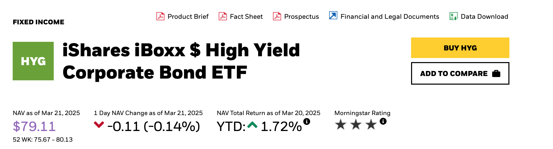Click ADD TO COMPARE button

pos(460,73)
